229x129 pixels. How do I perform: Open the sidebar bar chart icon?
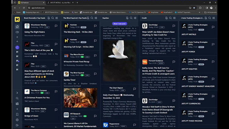[17, 104]
